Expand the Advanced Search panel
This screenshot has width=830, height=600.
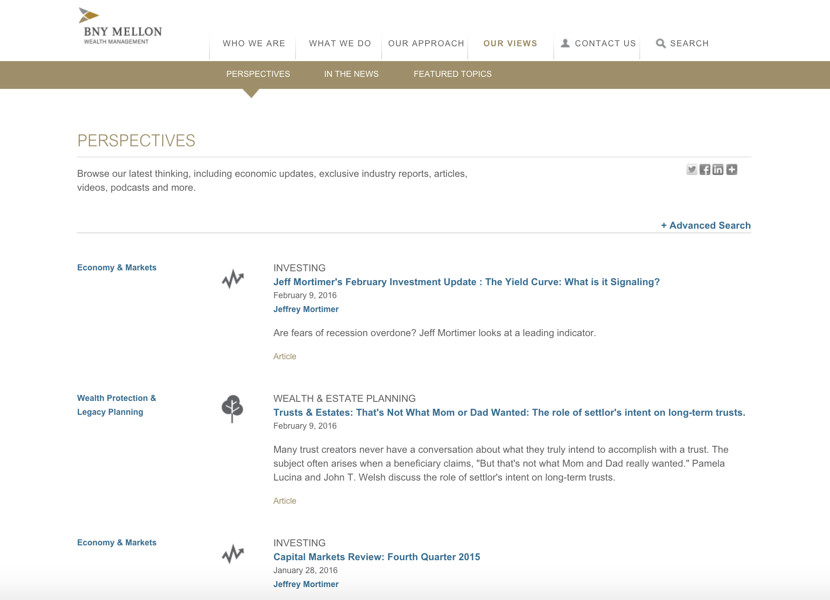pyautogui.click(x=706, y=225)
